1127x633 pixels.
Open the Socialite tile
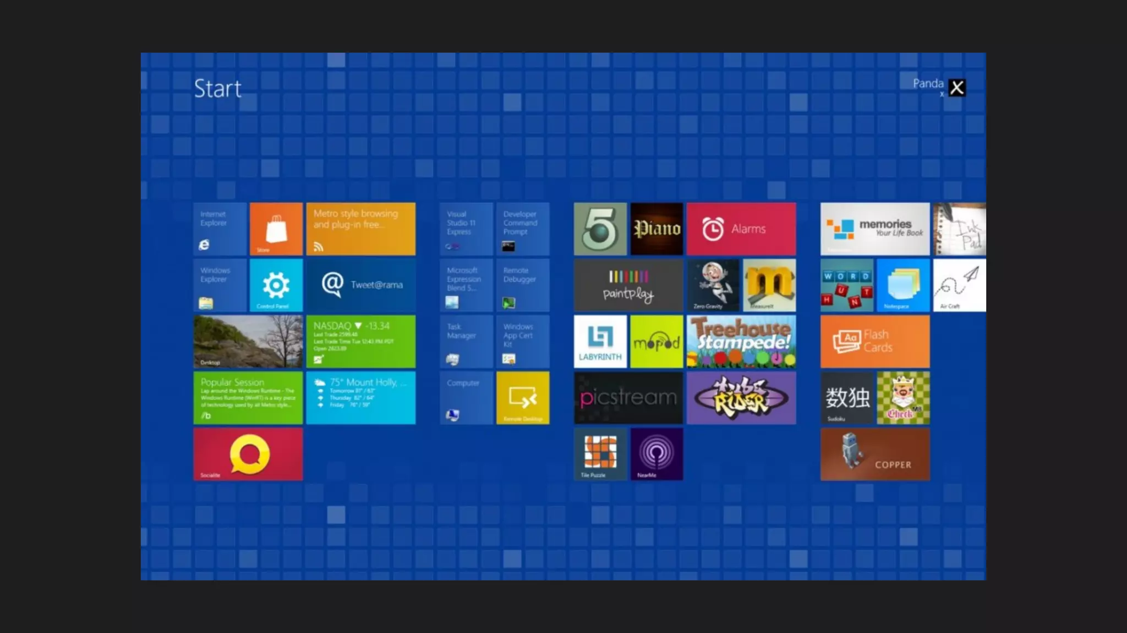tap(248, 454)
